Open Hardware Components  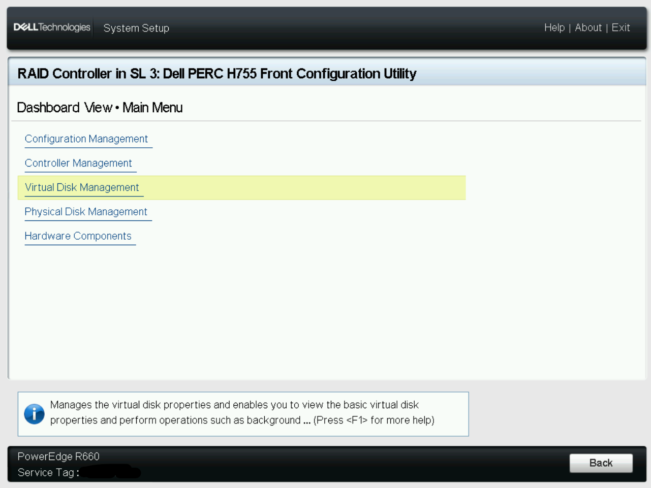78,237
